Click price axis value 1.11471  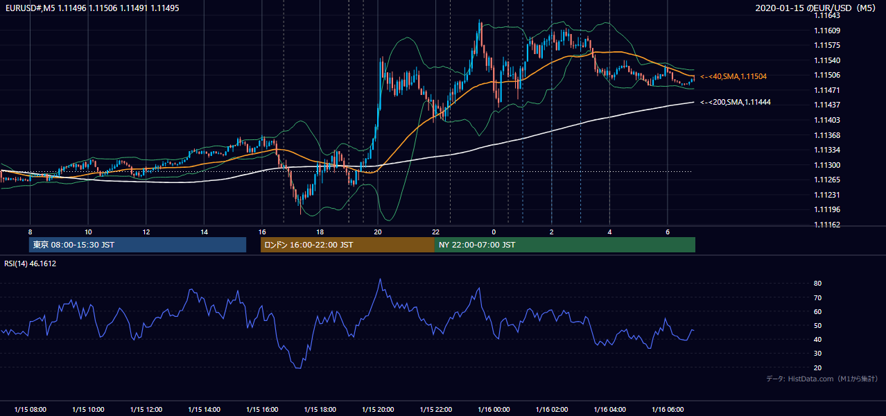(x=827, y=91)
